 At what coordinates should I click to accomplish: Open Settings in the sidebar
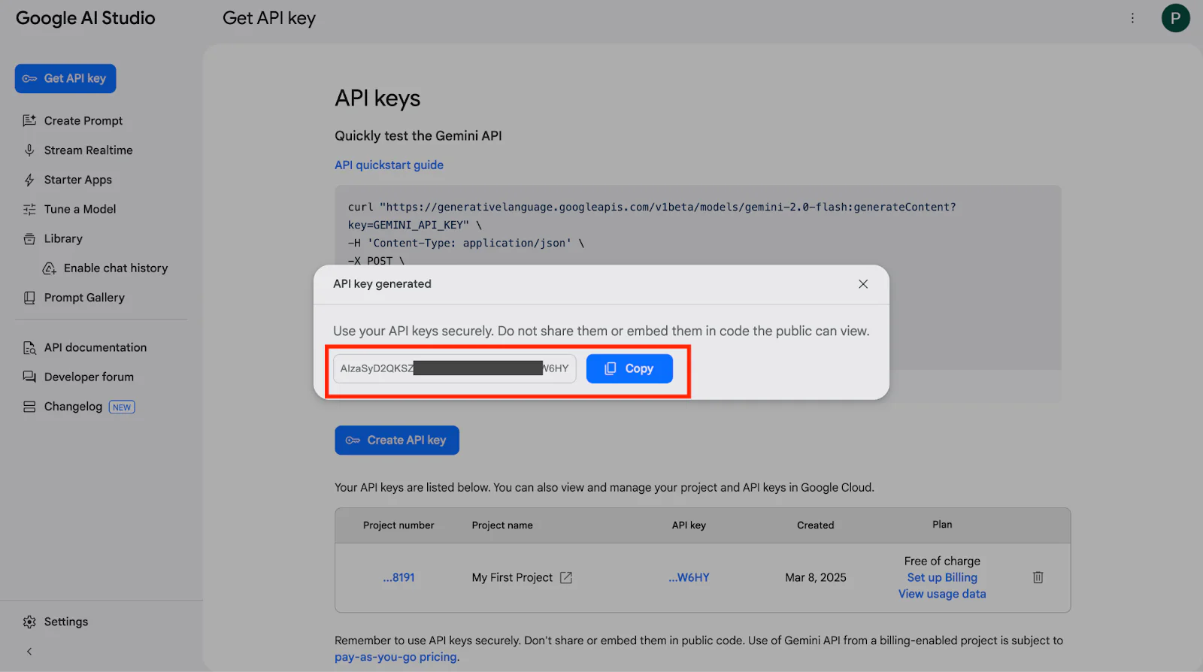point(65,622)
